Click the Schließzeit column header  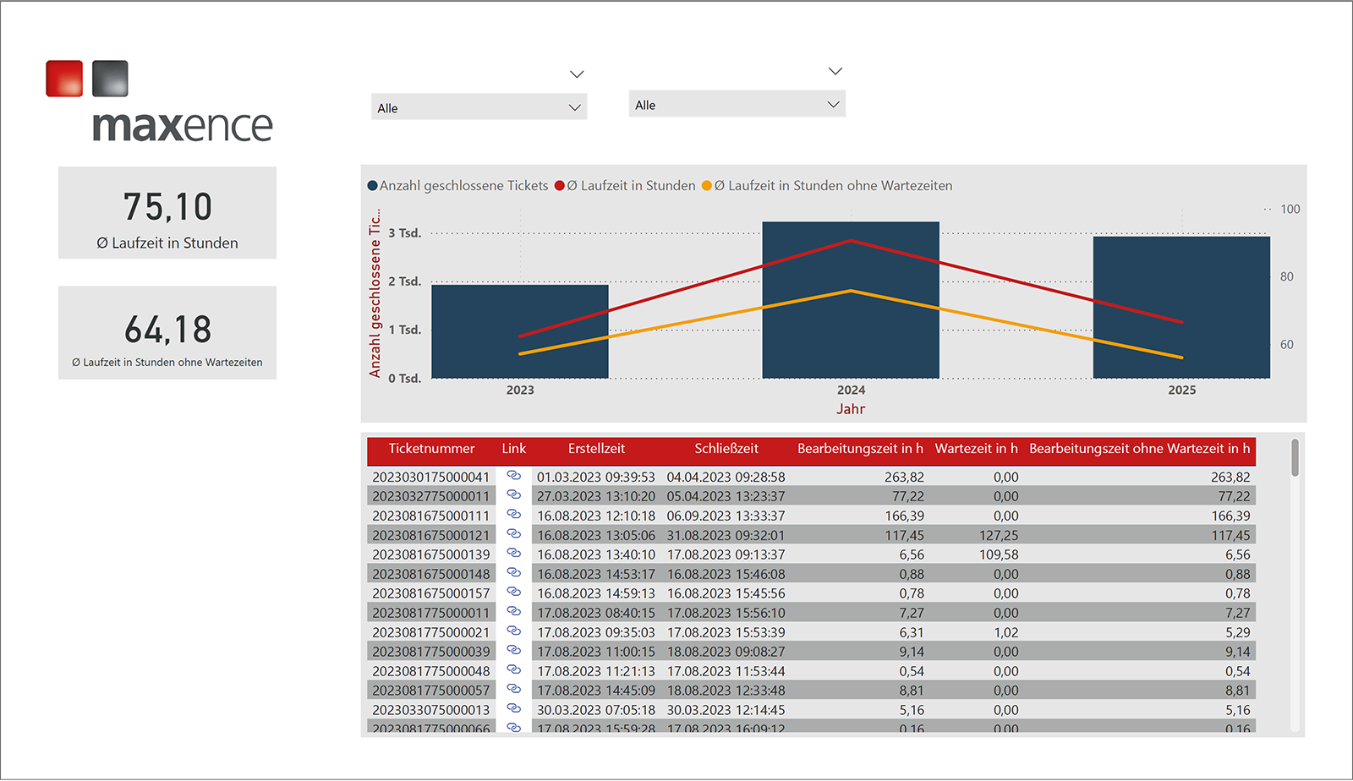tap(726, 449)
